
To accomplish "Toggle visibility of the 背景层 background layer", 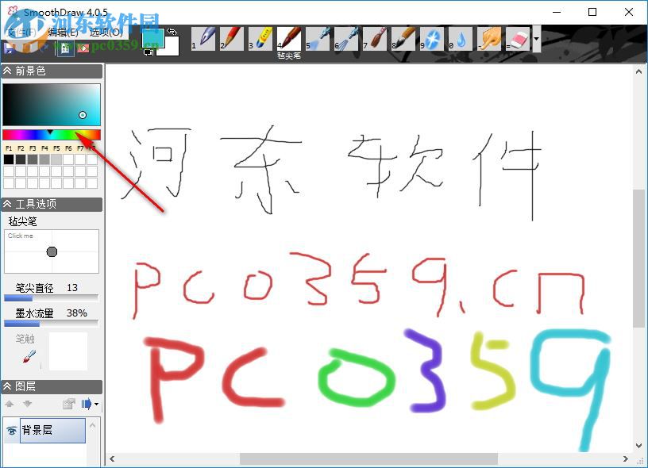I will 11,430.
